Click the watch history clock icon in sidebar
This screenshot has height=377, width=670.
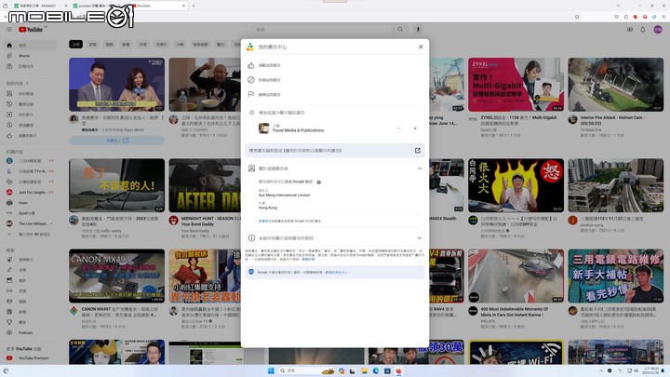(x=9, y=104)
